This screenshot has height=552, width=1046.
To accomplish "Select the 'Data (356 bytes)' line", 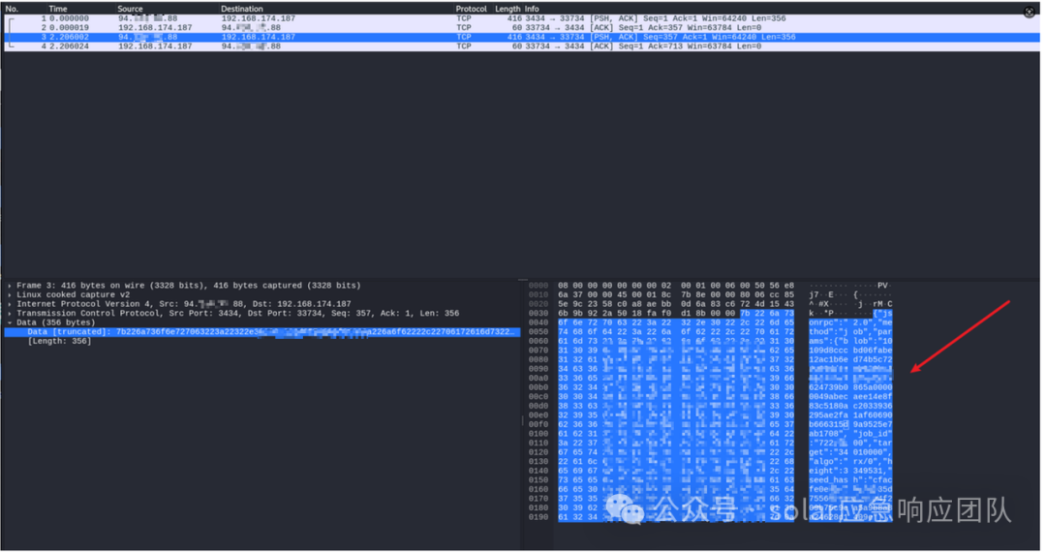I will click(56, 322).
